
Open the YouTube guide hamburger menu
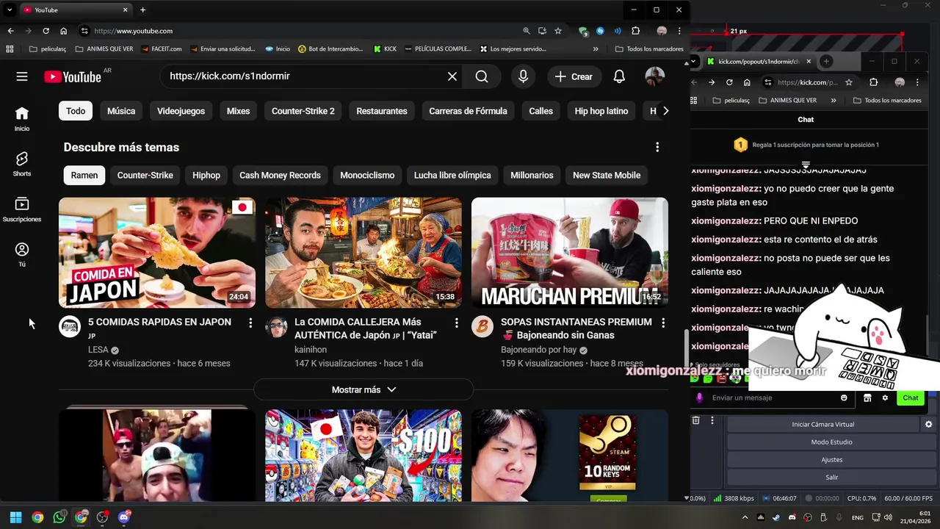click(x=22, y=76)
